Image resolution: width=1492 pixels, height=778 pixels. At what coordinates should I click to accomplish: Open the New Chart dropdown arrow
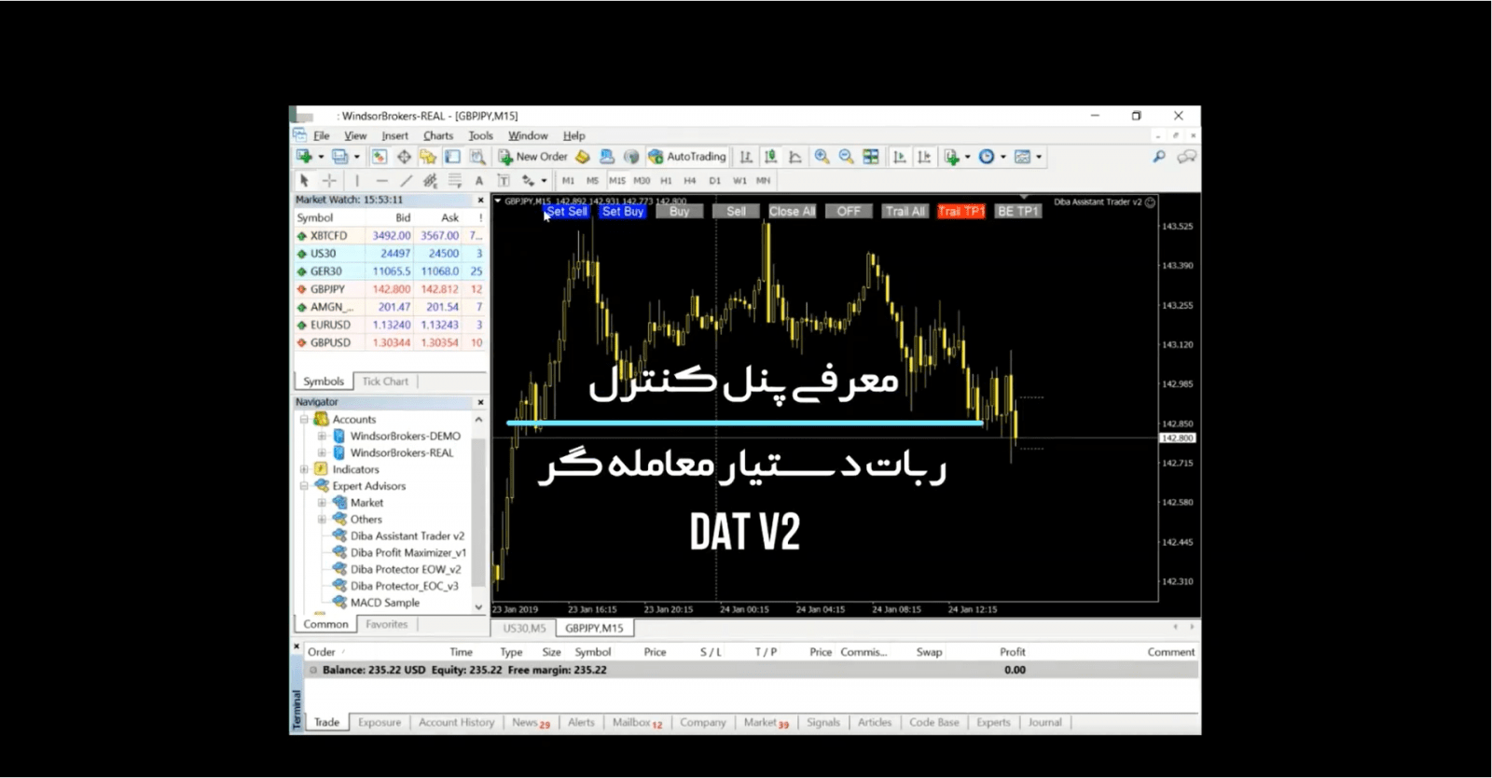[321, 157]
